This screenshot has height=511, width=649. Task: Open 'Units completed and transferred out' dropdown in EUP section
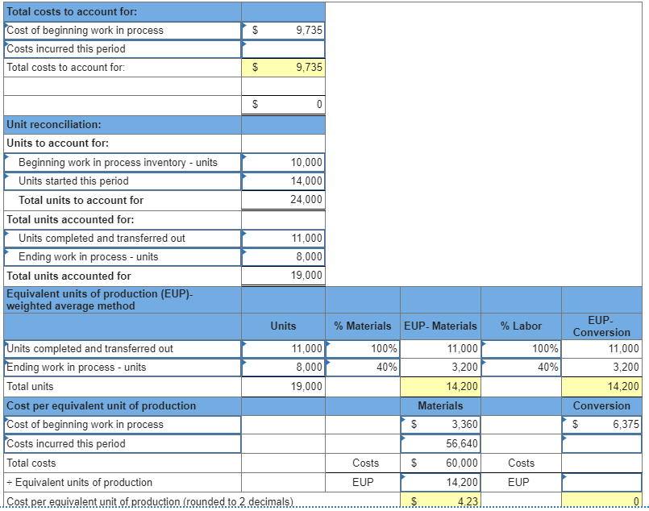click(123, 349)
